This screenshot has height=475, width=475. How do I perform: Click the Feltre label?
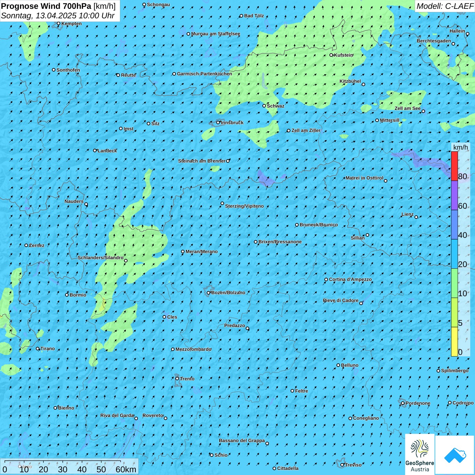(x=302, y=391)
